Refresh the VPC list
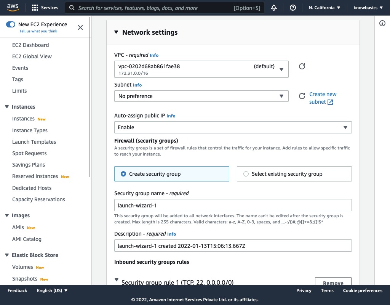This screenshot has width=390, height=305. point(302,66)
